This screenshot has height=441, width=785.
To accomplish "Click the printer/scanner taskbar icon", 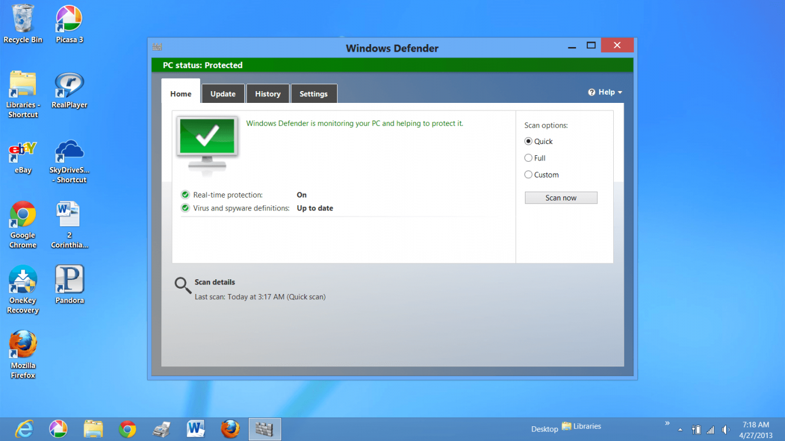I will [161, 429].
